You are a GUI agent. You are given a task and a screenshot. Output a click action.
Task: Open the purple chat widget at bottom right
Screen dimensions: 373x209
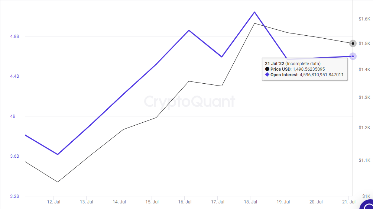point(367,205)
